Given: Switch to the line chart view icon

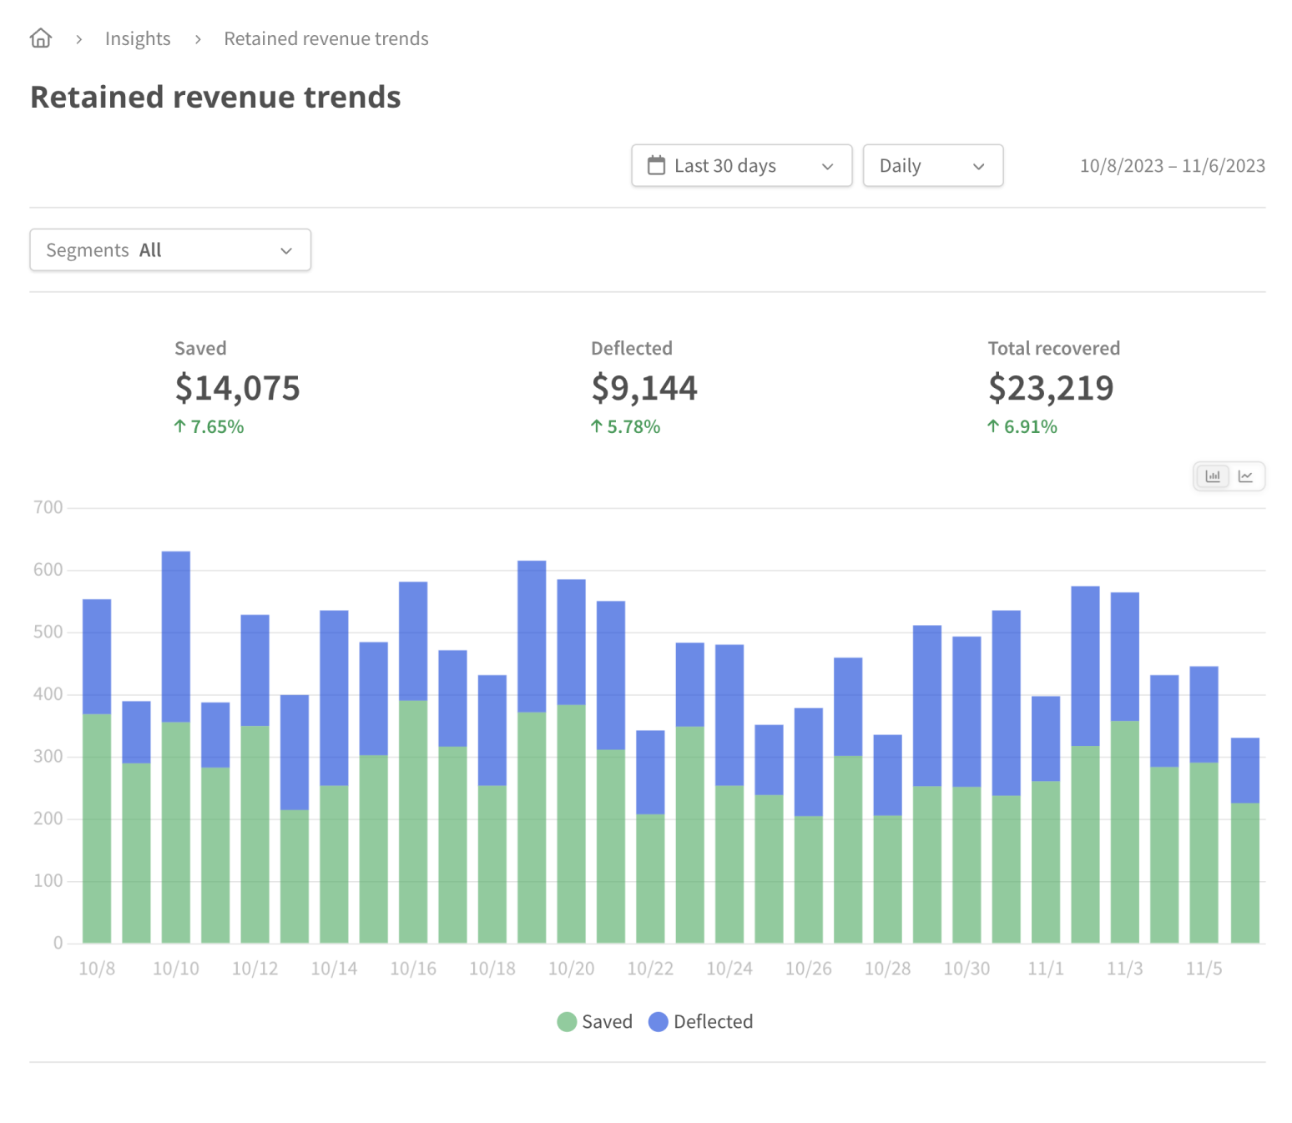Looking at the screenshot, I should click(x=1246, y=476).
